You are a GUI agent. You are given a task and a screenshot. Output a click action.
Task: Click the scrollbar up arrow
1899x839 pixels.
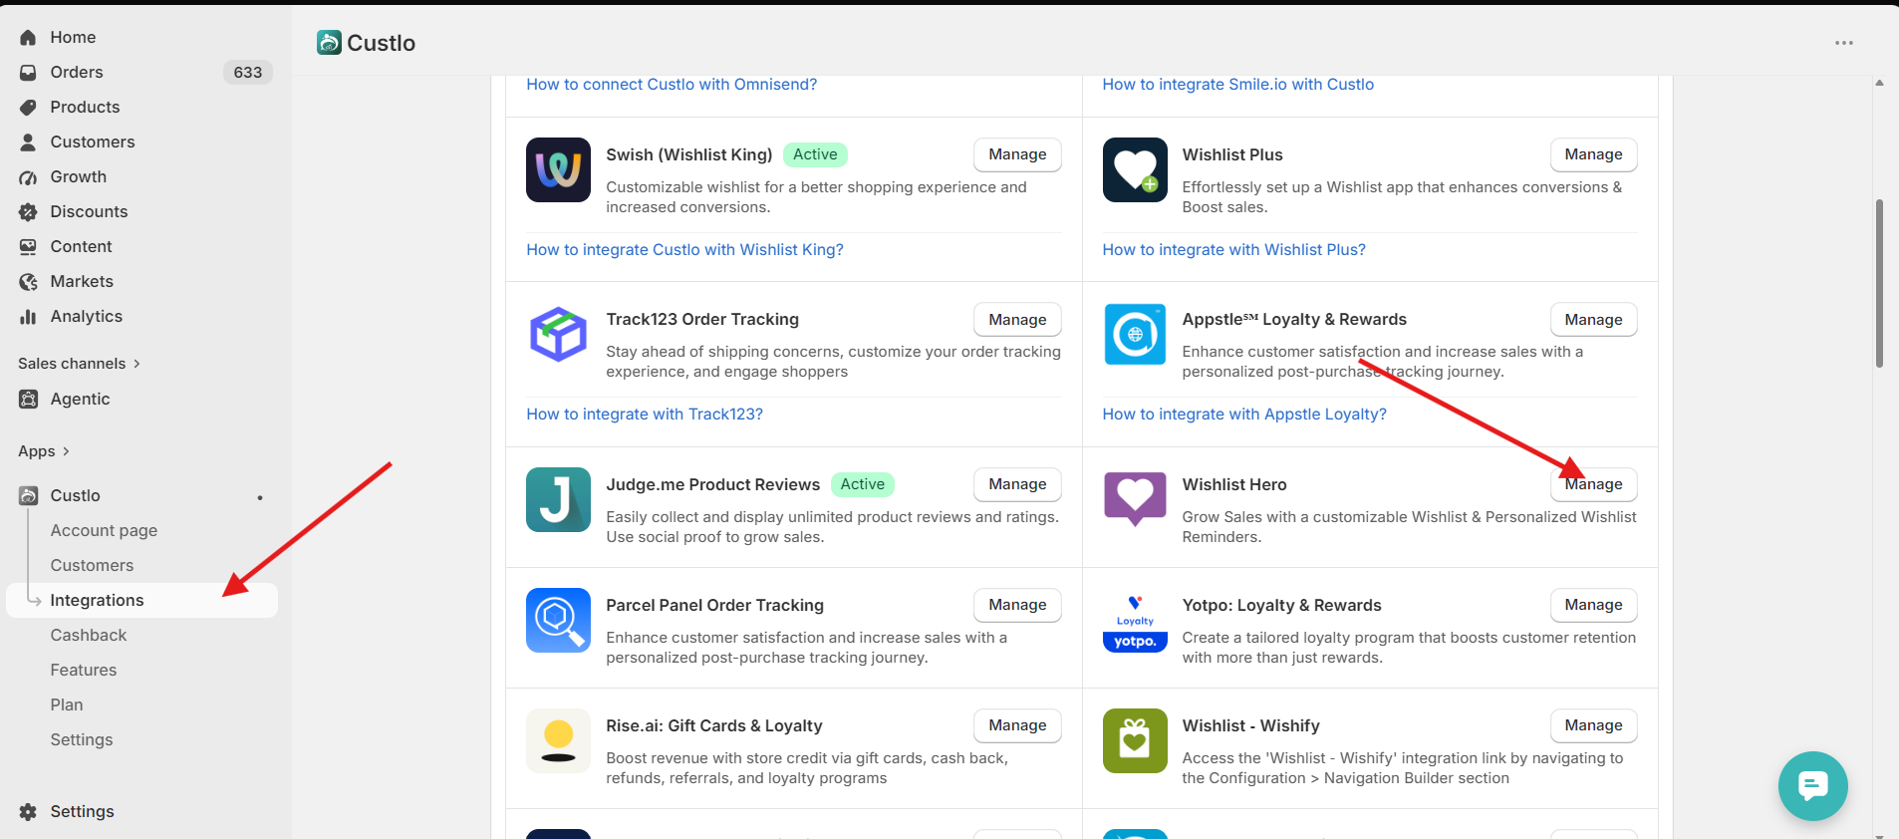[1879, 83]
